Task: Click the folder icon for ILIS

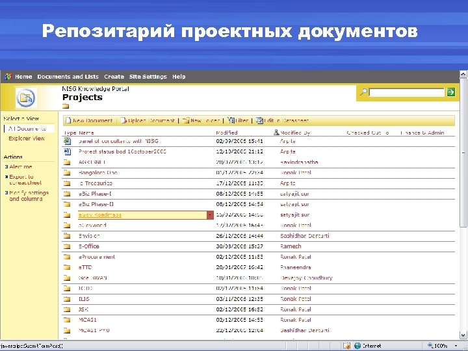Action: [67, 299]
